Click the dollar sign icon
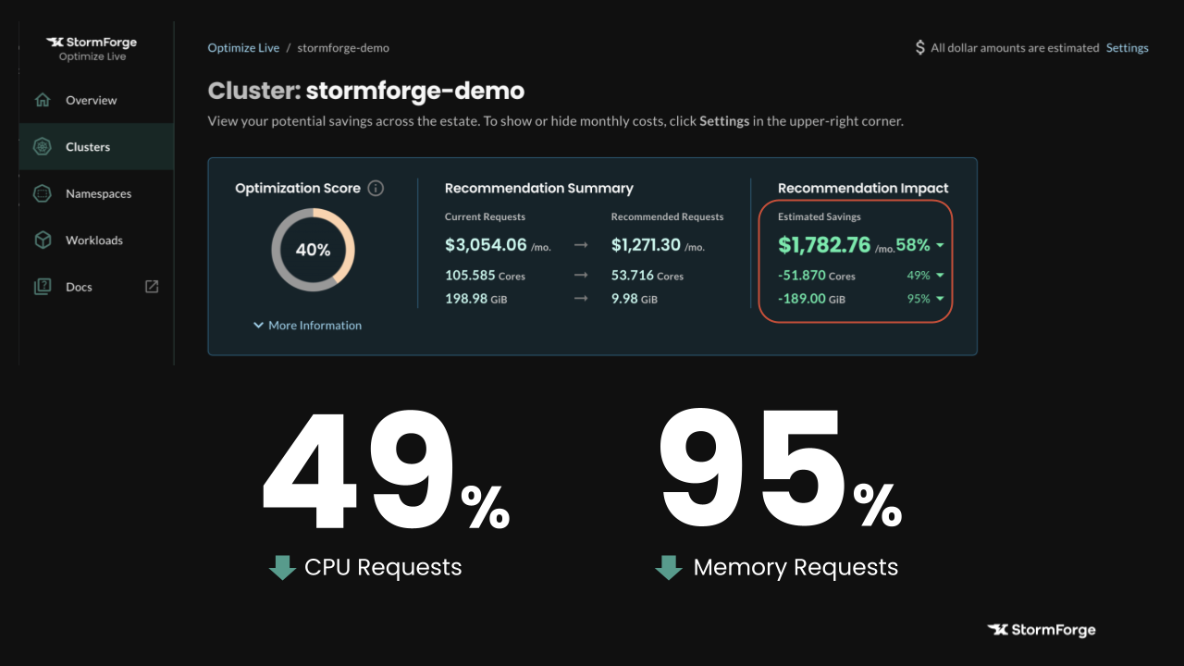Screen dimensions: 1184x666 point(919,48)
